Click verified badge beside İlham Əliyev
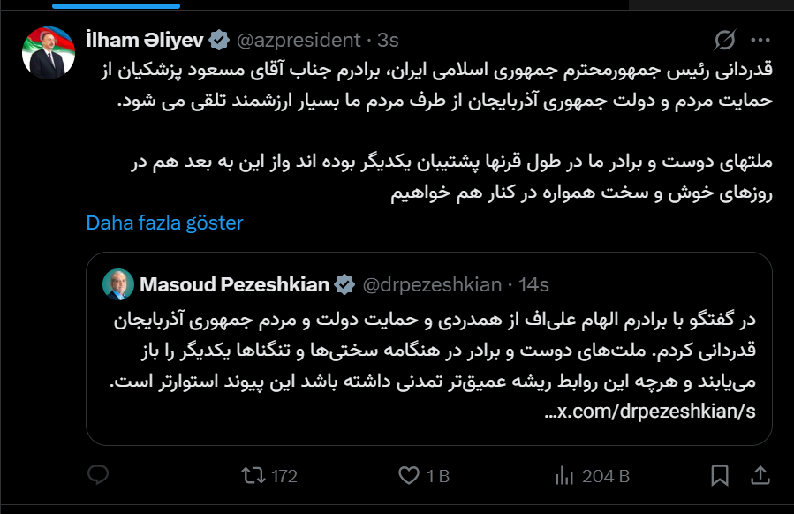794x514 pixels. (x=220, y=40)
